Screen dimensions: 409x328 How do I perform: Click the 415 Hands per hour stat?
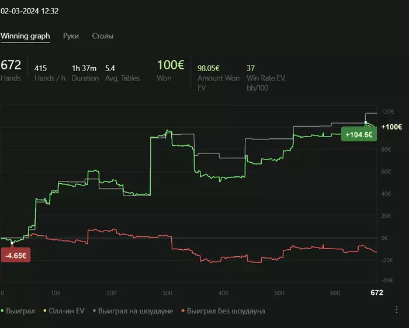pos(41,68)
